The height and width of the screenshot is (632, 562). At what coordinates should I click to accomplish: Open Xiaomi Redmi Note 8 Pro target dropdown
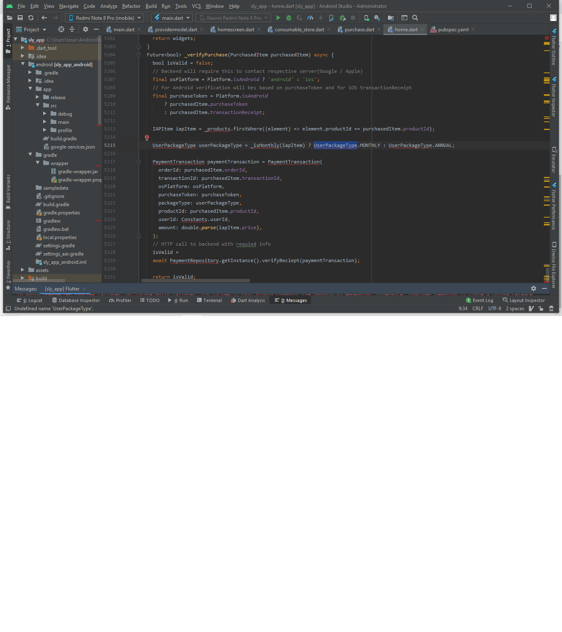tap(233, 18)
